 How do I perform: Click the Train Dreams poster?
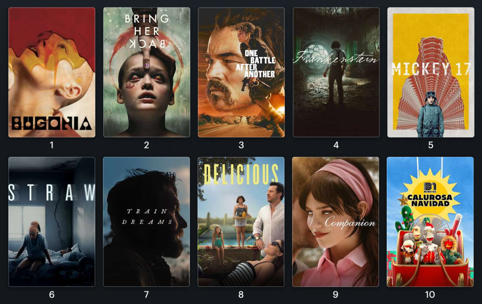coord(146,222)
